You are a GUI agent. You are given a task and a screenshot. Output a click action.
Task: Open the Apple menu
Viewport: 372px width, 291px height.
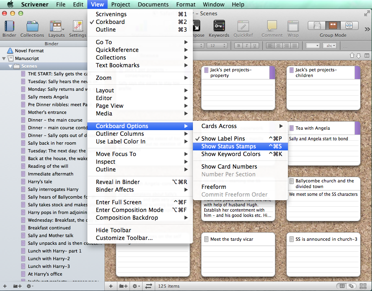[10, 4]
